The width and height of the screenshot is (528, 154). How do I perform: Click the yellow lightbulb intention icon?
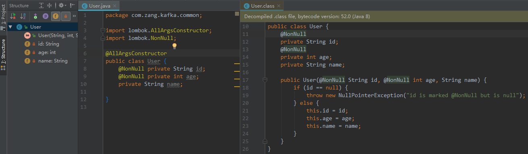tap(175, 46)
